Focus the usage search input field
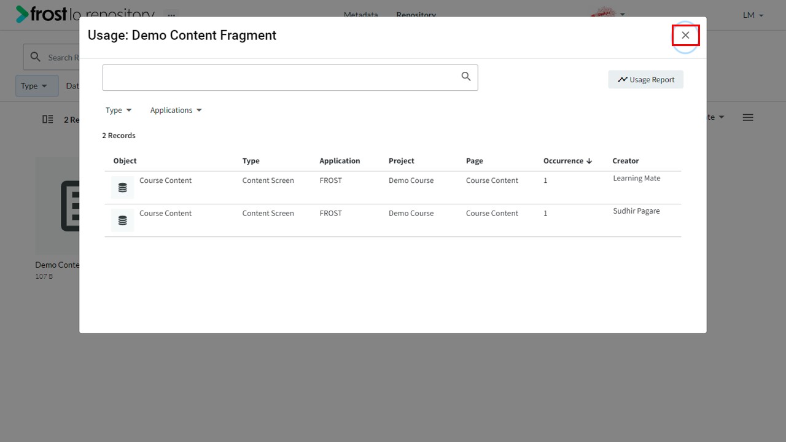This screenshot has width=786, height=442. click(281, 78)
